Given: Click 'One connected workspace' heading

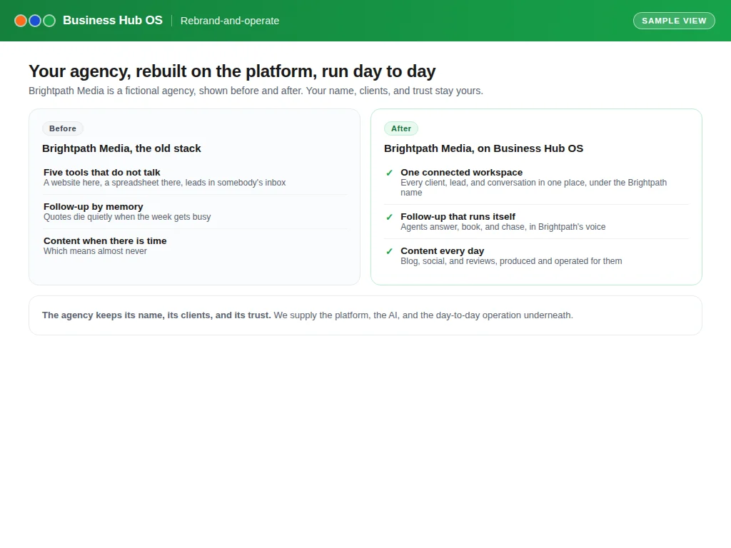Looking at the screenshot, I should pos(462,173).
